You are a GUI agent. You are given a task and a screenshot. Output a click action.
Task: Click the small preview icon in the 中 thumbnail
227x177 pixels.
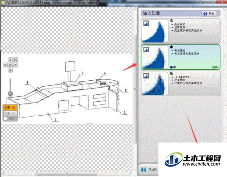pos(146,49)
